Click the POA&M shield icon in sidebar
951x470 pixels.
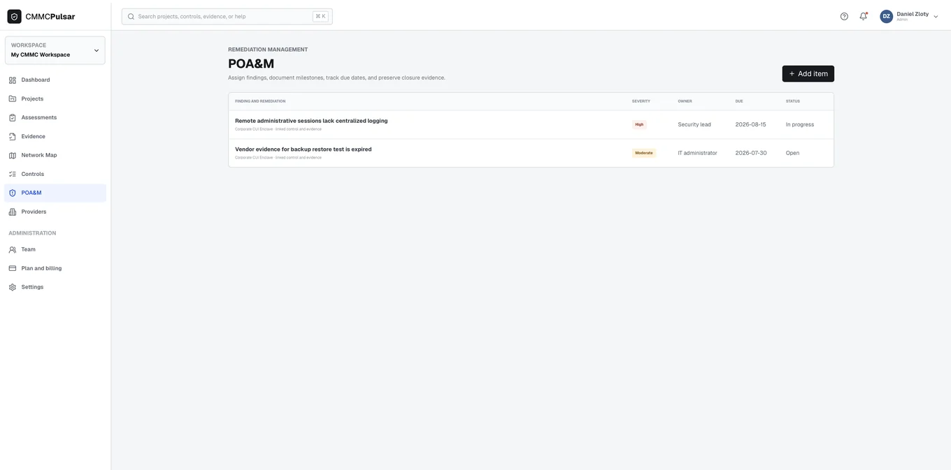13,193
